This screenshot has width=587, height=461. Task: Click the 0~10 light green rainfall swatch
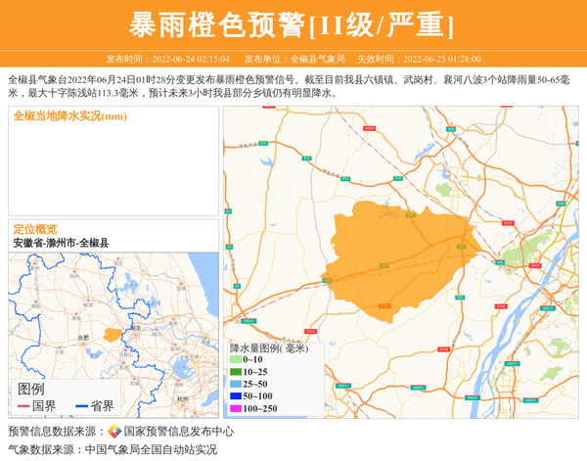coord(235,359)
